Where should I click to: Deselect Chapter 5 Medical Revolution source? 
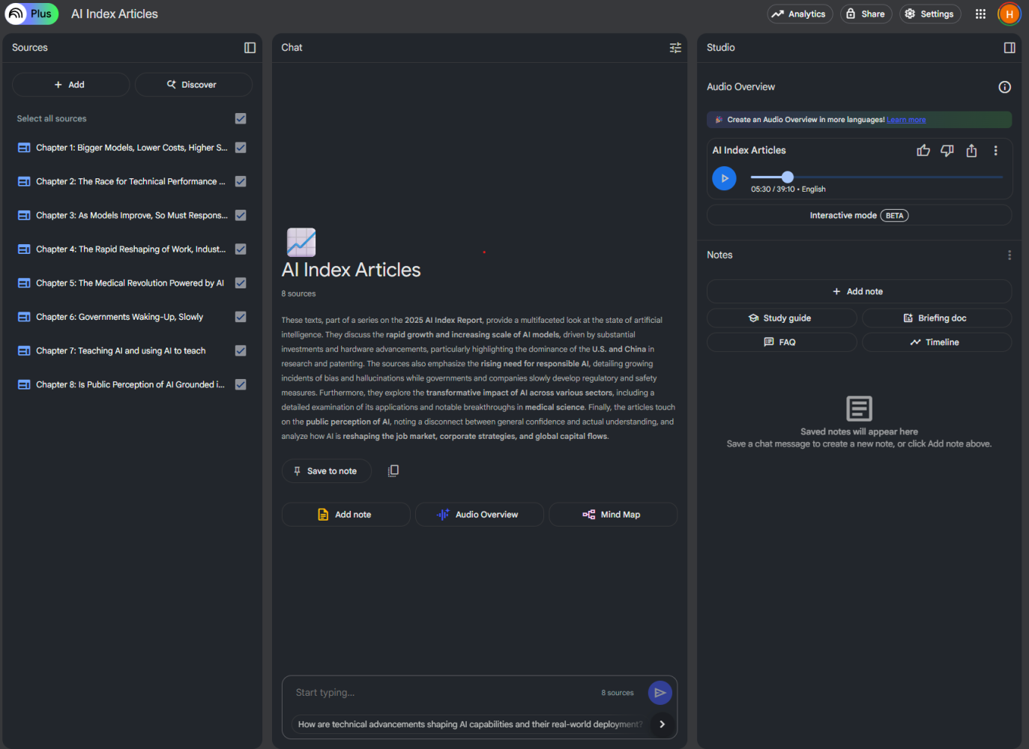click(x=241, y=283)
